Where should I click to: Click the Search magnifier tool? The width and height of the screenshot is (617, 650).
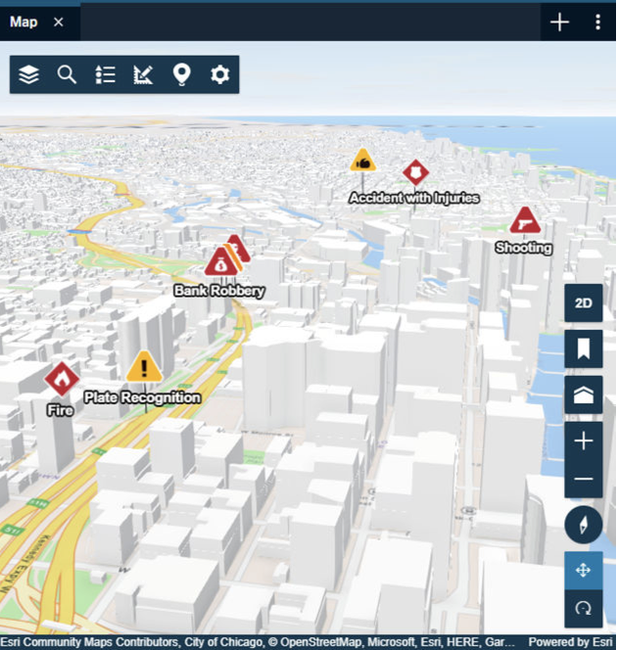click(x=67, y=74)
